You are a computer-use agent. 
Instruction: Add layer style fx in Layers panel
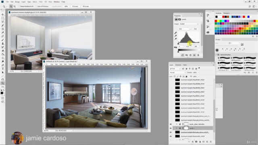(193, 142)
